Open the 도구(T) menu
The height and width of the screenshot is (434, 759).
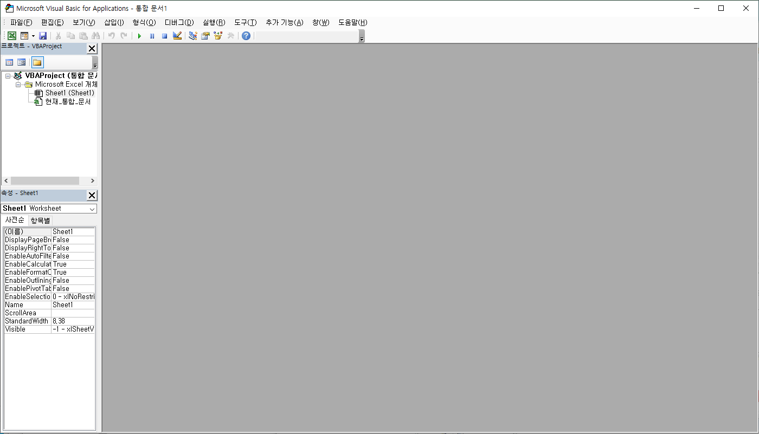tap(246, 22)
